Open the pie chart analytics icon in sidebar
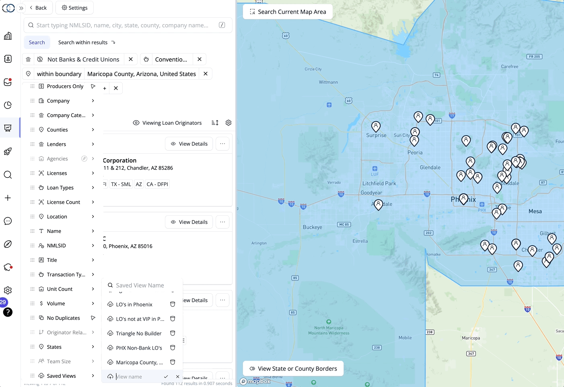Viewport: 564px width, 387px height. click(8, 105)
